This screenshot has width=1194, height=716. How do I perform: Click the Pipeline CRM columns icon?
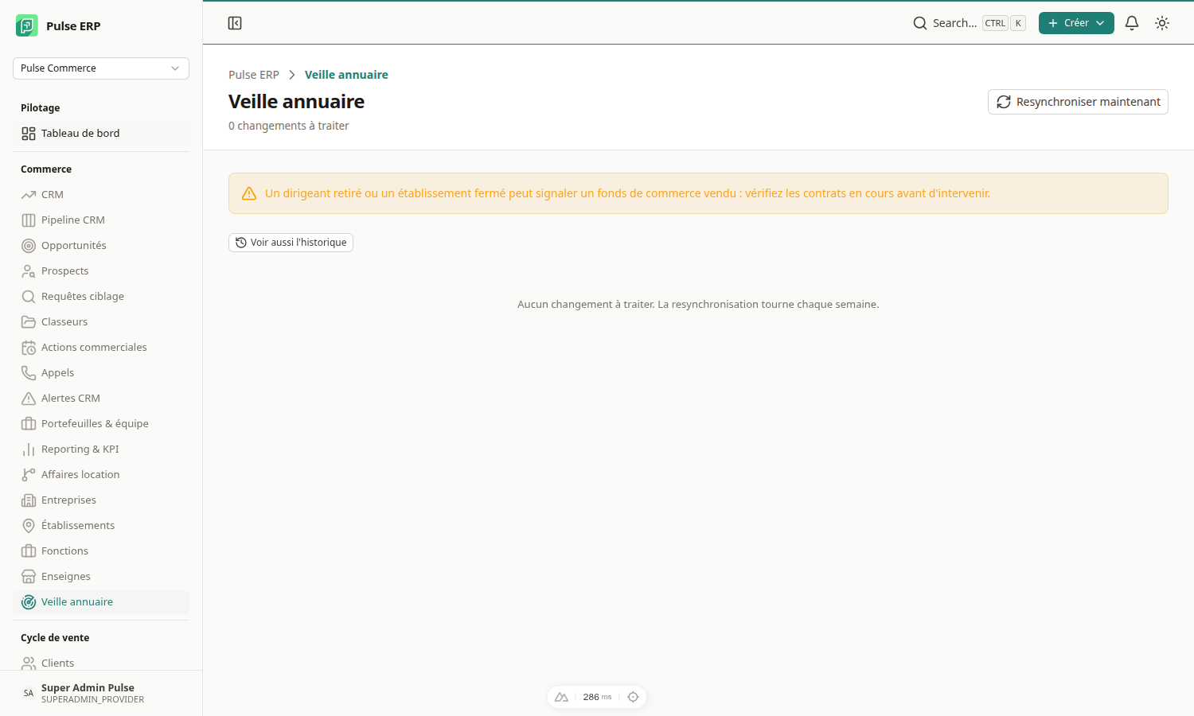tap(29, 220)
